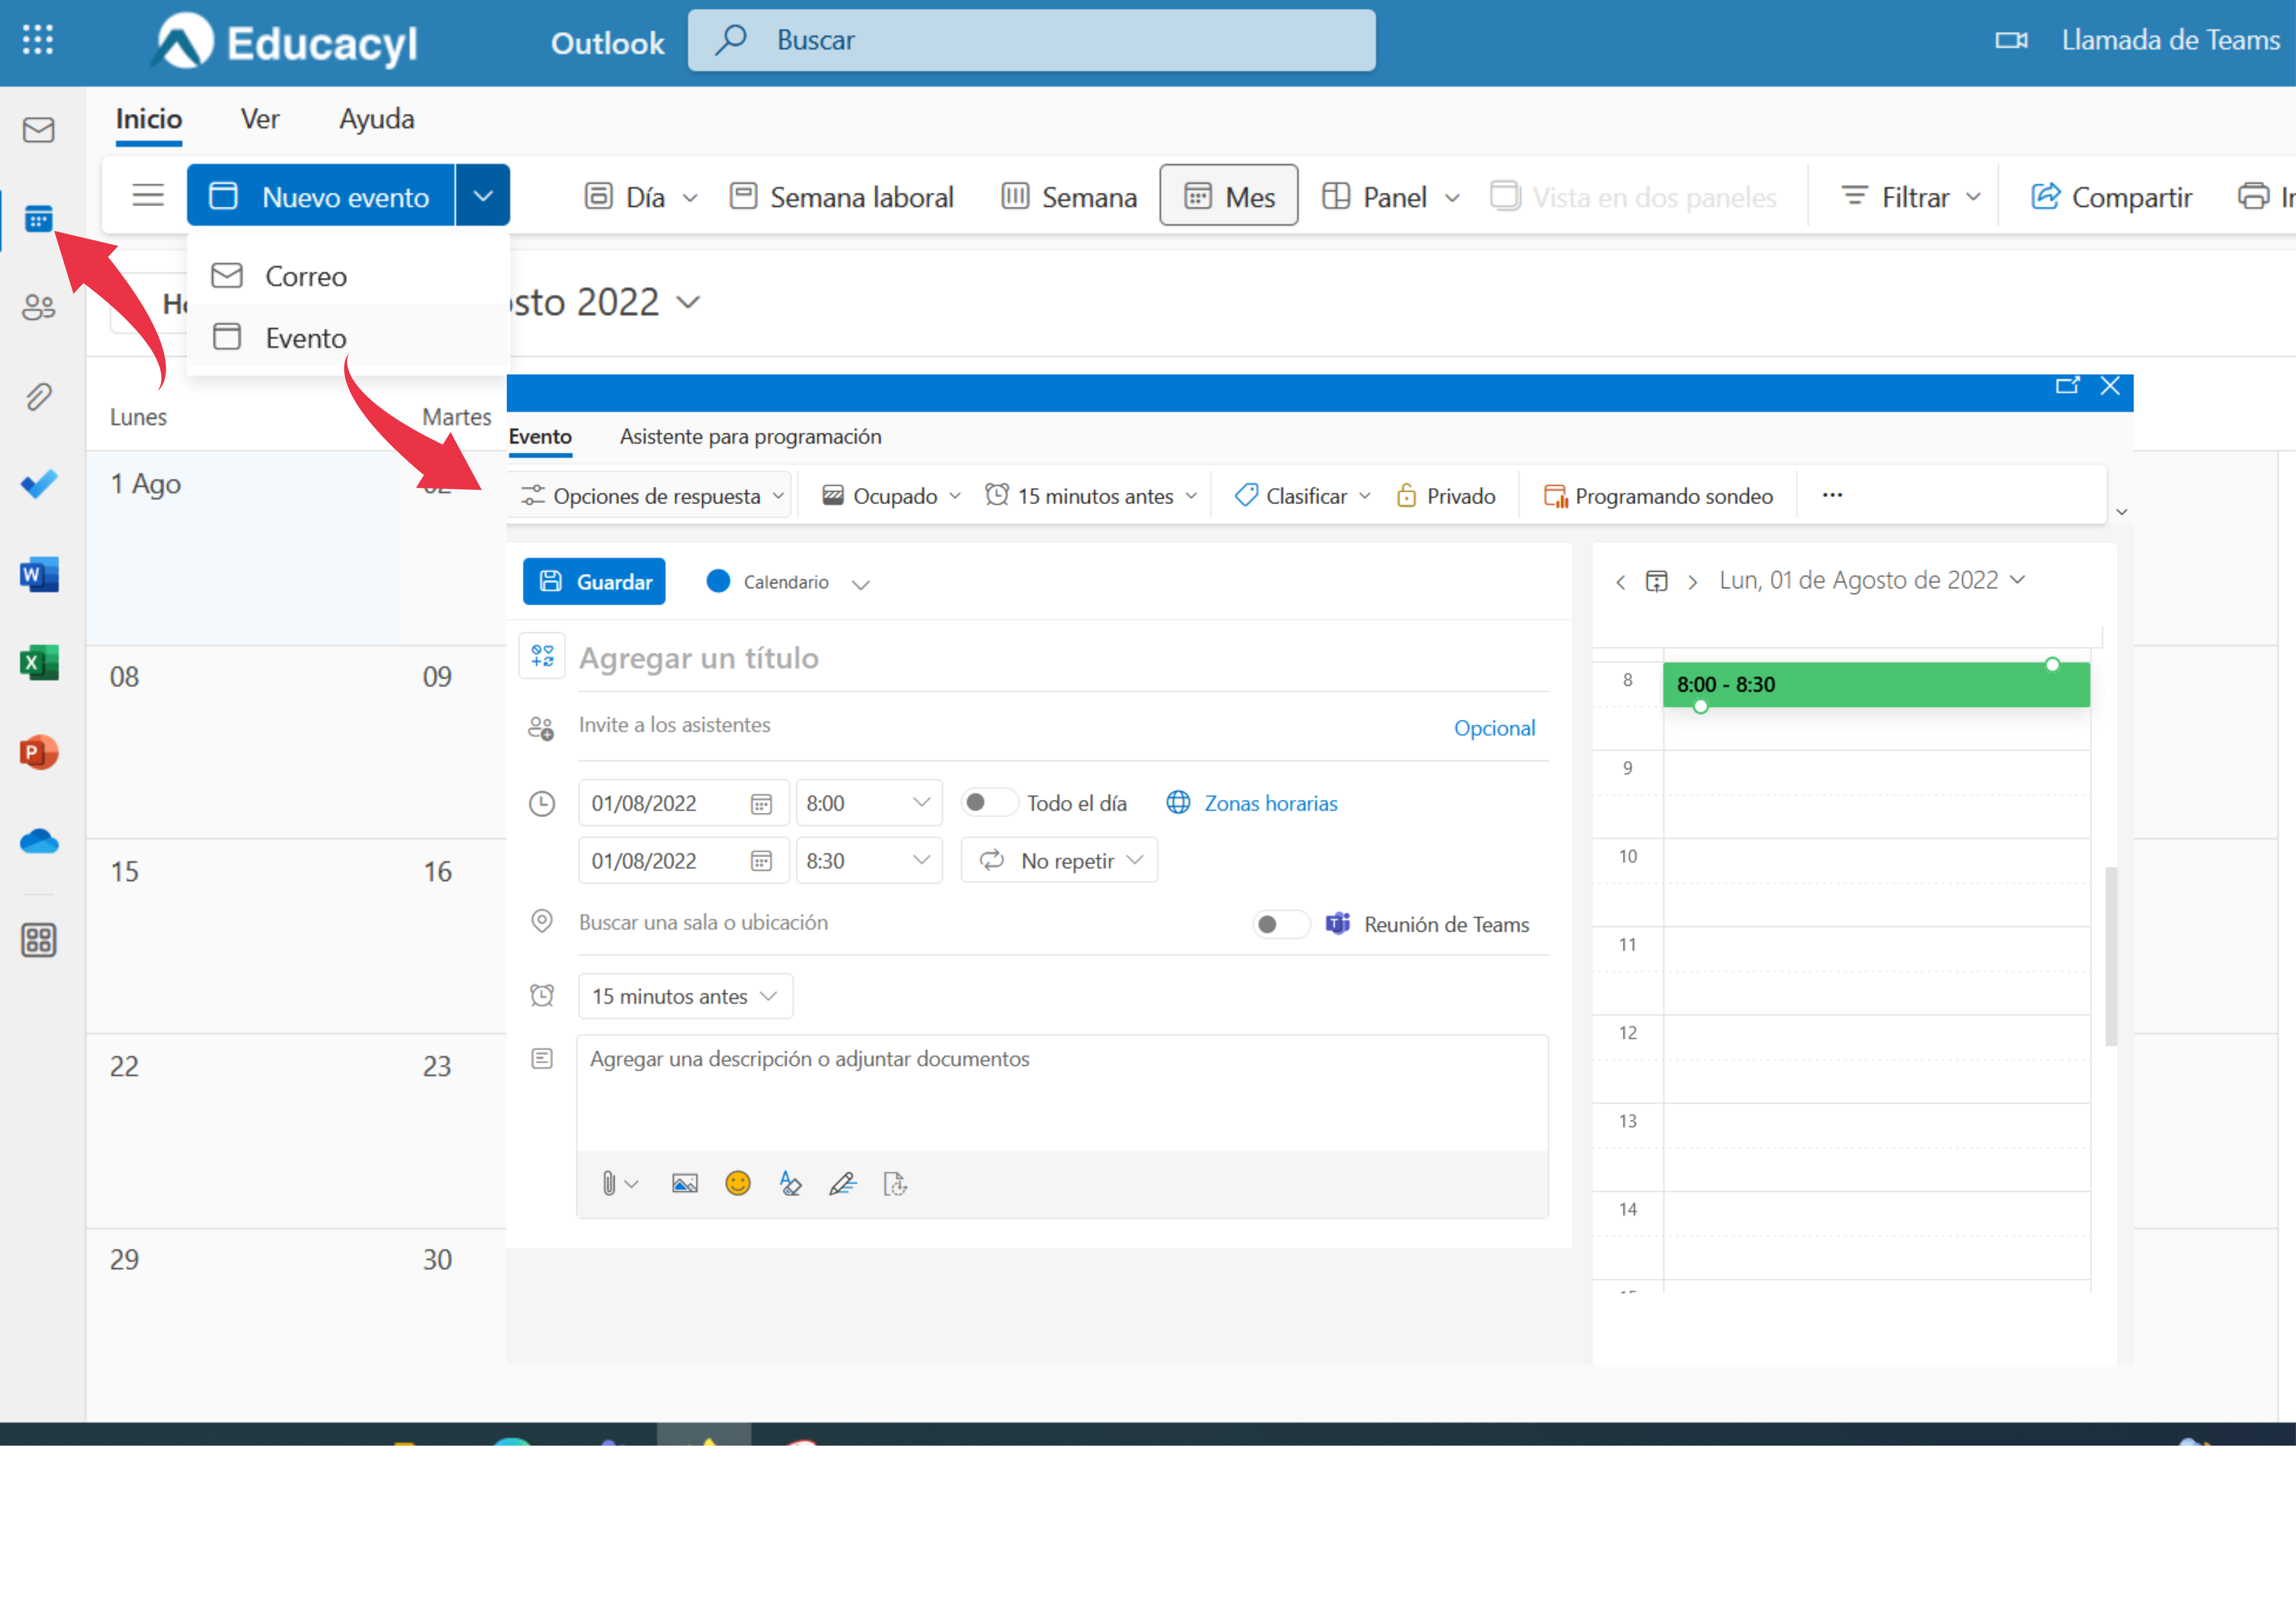Viewport: 2296px width, 1623px height.
Task: Click Programando sondeo button
Action: pyautogui.click(x=1659, y=495)
